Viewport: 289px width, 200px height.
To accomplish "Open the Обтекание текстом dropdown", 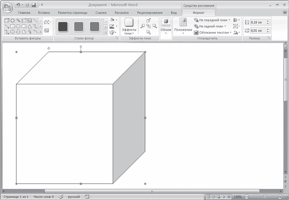I will [213, 33].
